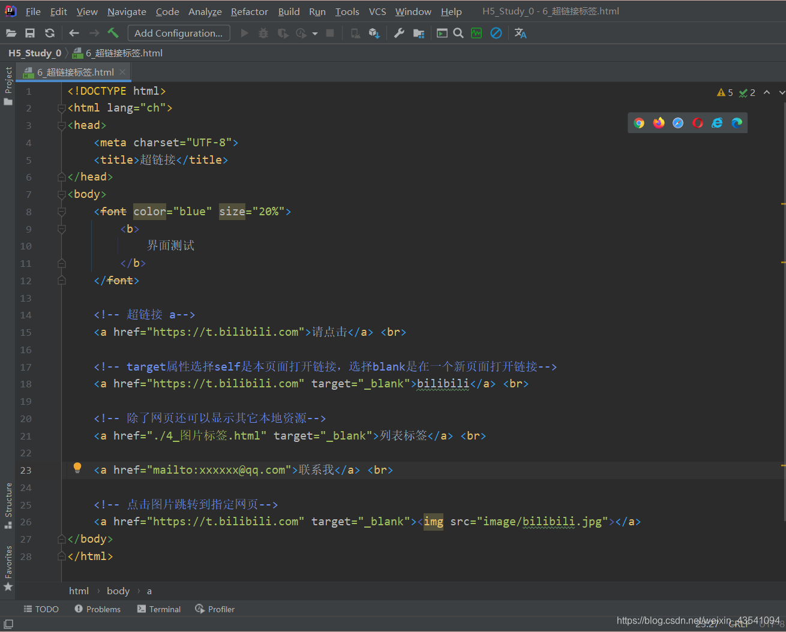The image size is (786, 632).
Task: Click the Stop square icon
Action: [x=330, y=33]
